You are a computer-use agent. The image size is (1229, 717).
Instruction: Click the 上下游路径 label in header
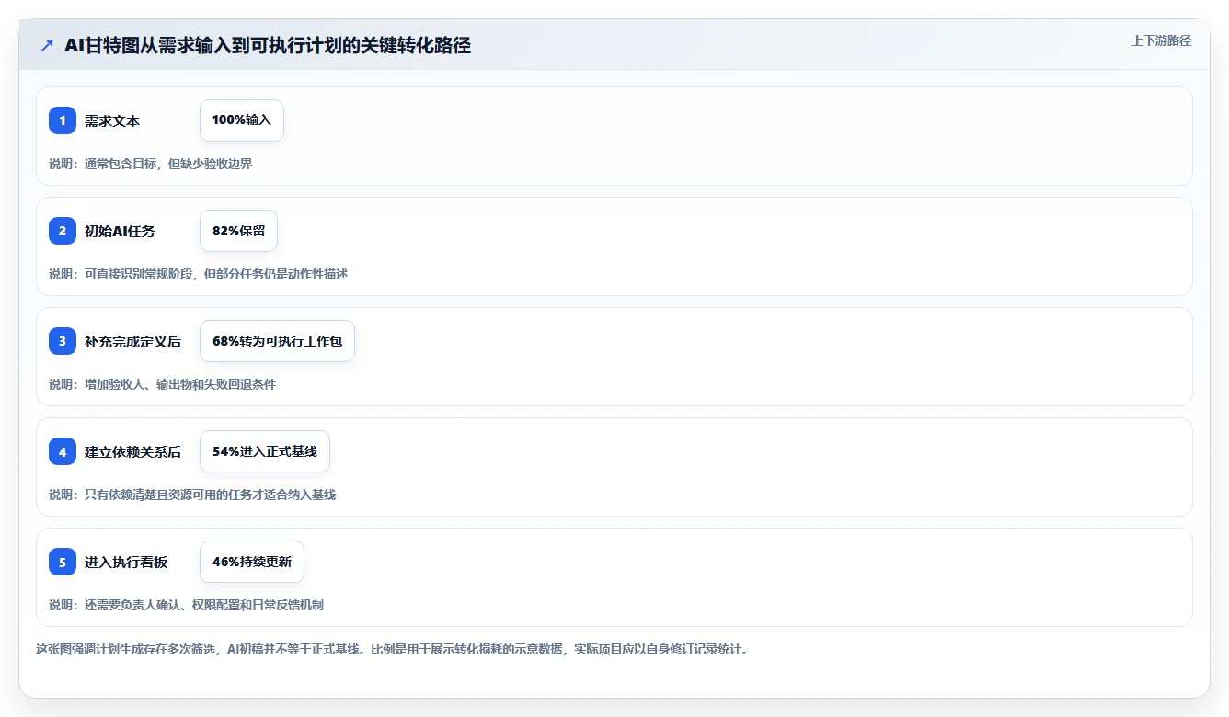1161,40
